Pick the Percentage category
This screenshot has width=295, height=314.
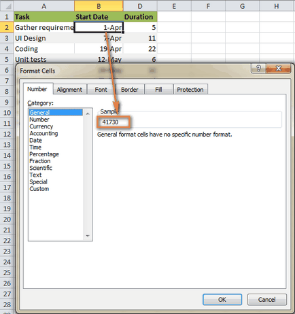tap(44, 154)
